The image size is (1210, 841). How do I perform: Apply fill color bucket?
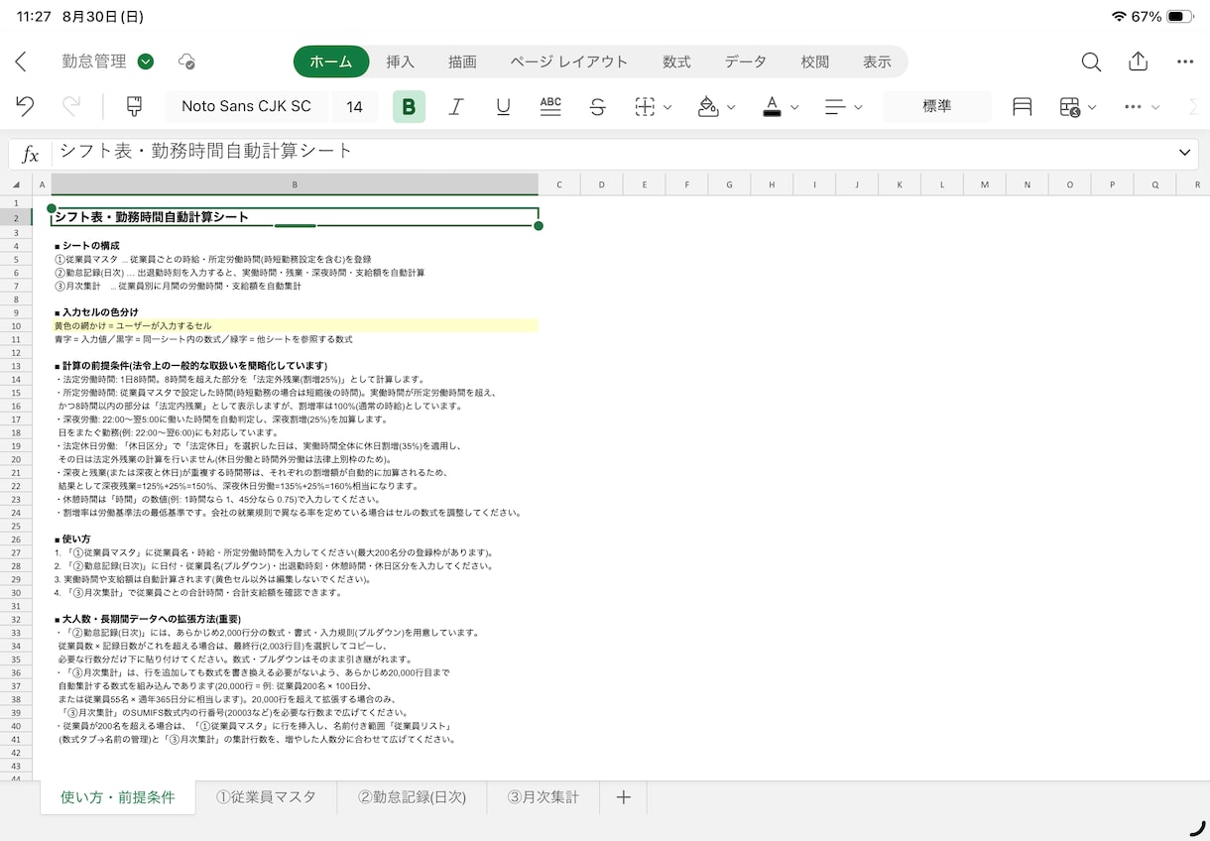[708, 106]
